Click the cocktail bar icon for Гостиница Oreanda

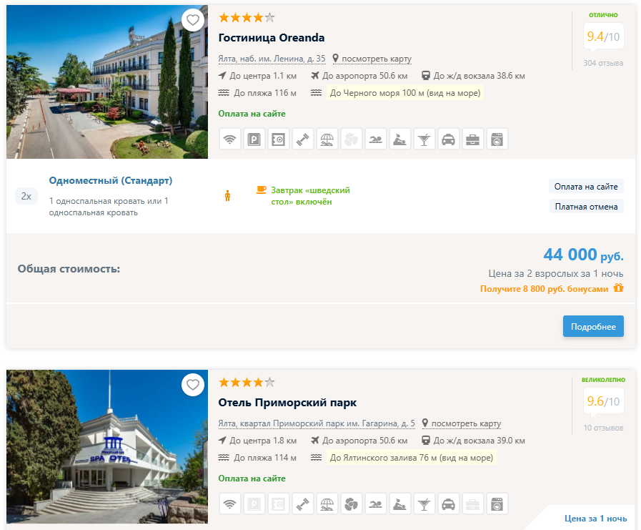(424, 139)
